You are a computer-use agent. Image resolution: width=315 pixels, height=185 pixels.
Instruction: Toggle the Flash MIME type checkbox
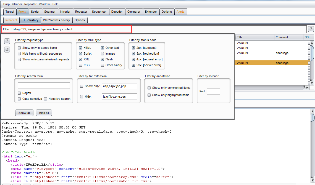coord(103,59)
